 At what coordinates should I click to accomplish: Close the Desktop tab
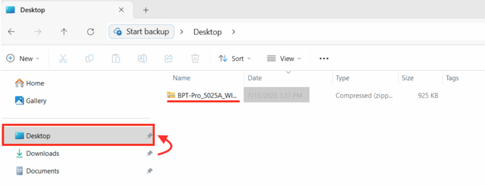tap(121, 10)
